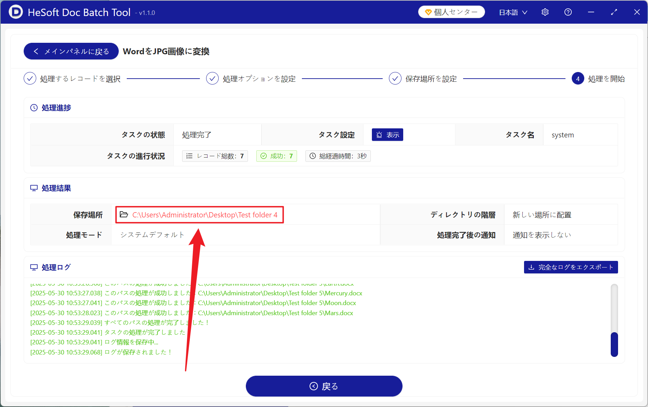
Task: Click the folder icon beside the save path
Action: (x=124, y=215)
